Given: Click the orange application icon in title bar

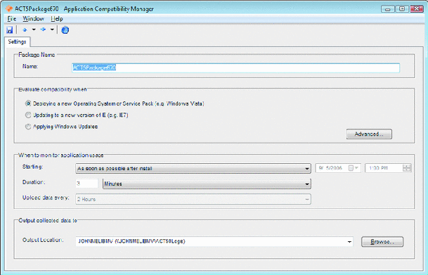Looking at the screenshot, I should (x=8, y=8).
